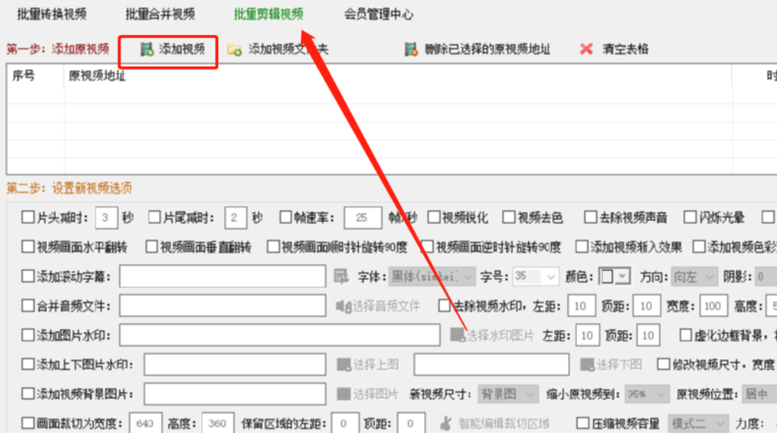Viewport: 777px width, 433px height.
Task: Click the 添加视频 button label
Action: 182,48
